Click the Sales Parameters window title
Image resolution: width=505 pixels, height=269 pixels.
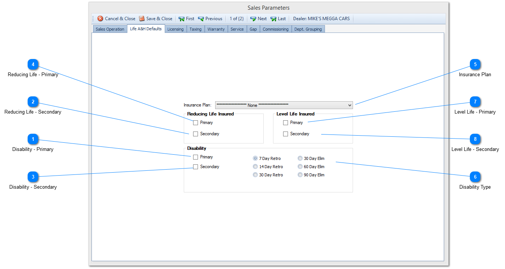pos(269,8)
